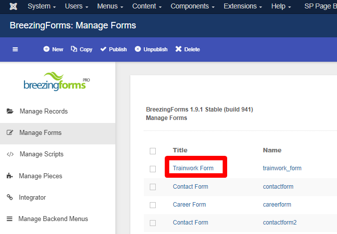Click the Manage Records folder icon
Screen dimensions: 337x234
pyautogui.click(x=10, y=111)
